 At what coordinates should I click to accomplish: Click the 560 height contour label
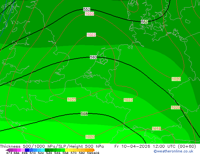tap(93, 57)
